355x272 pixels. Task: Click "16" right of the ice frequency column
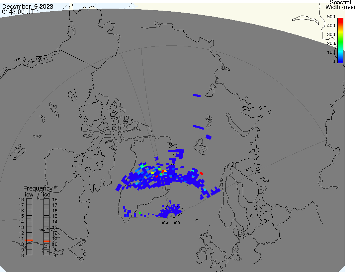pos(55,211)
